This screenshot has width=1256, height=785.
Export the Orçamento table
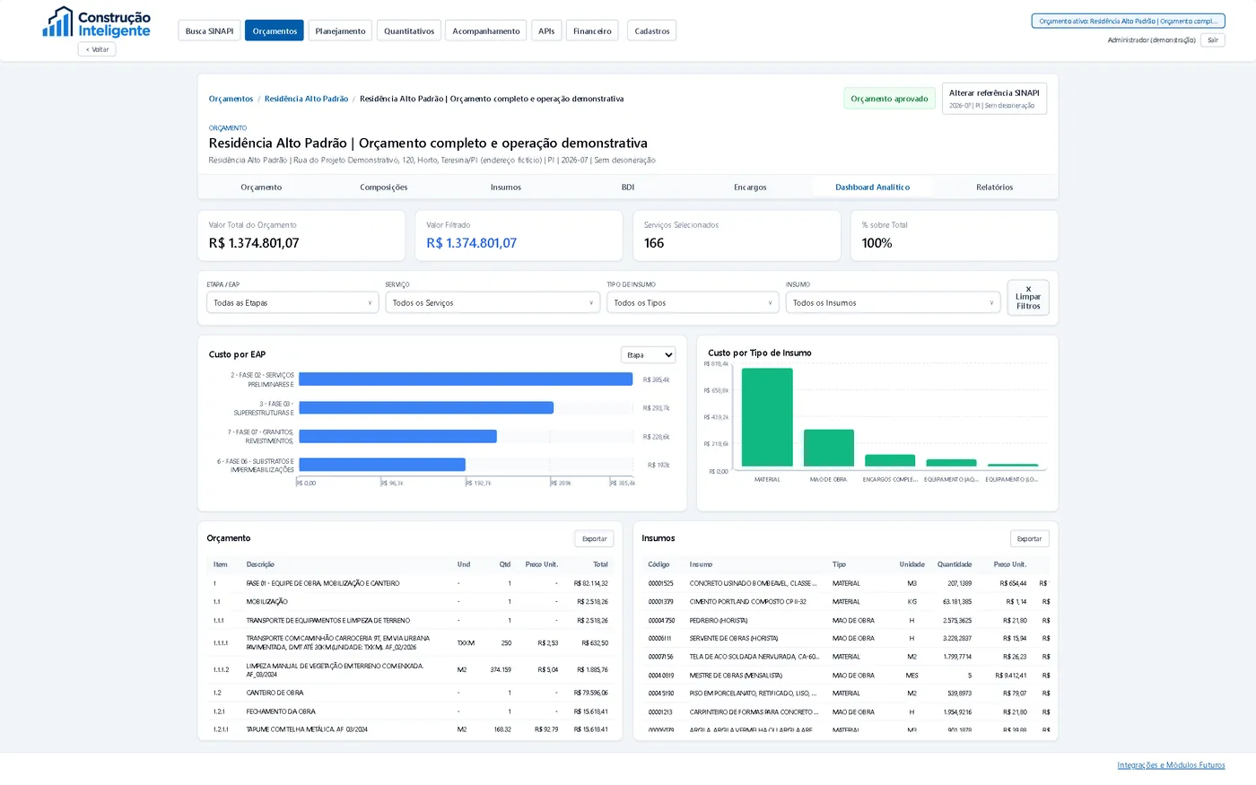(x=594, y=539)
